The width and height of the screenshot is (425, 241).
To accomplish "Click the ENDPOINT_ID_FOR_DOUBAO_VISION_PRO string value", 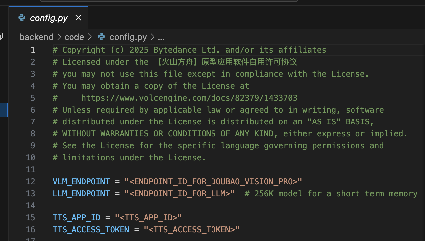I will (x=213, y=182).
